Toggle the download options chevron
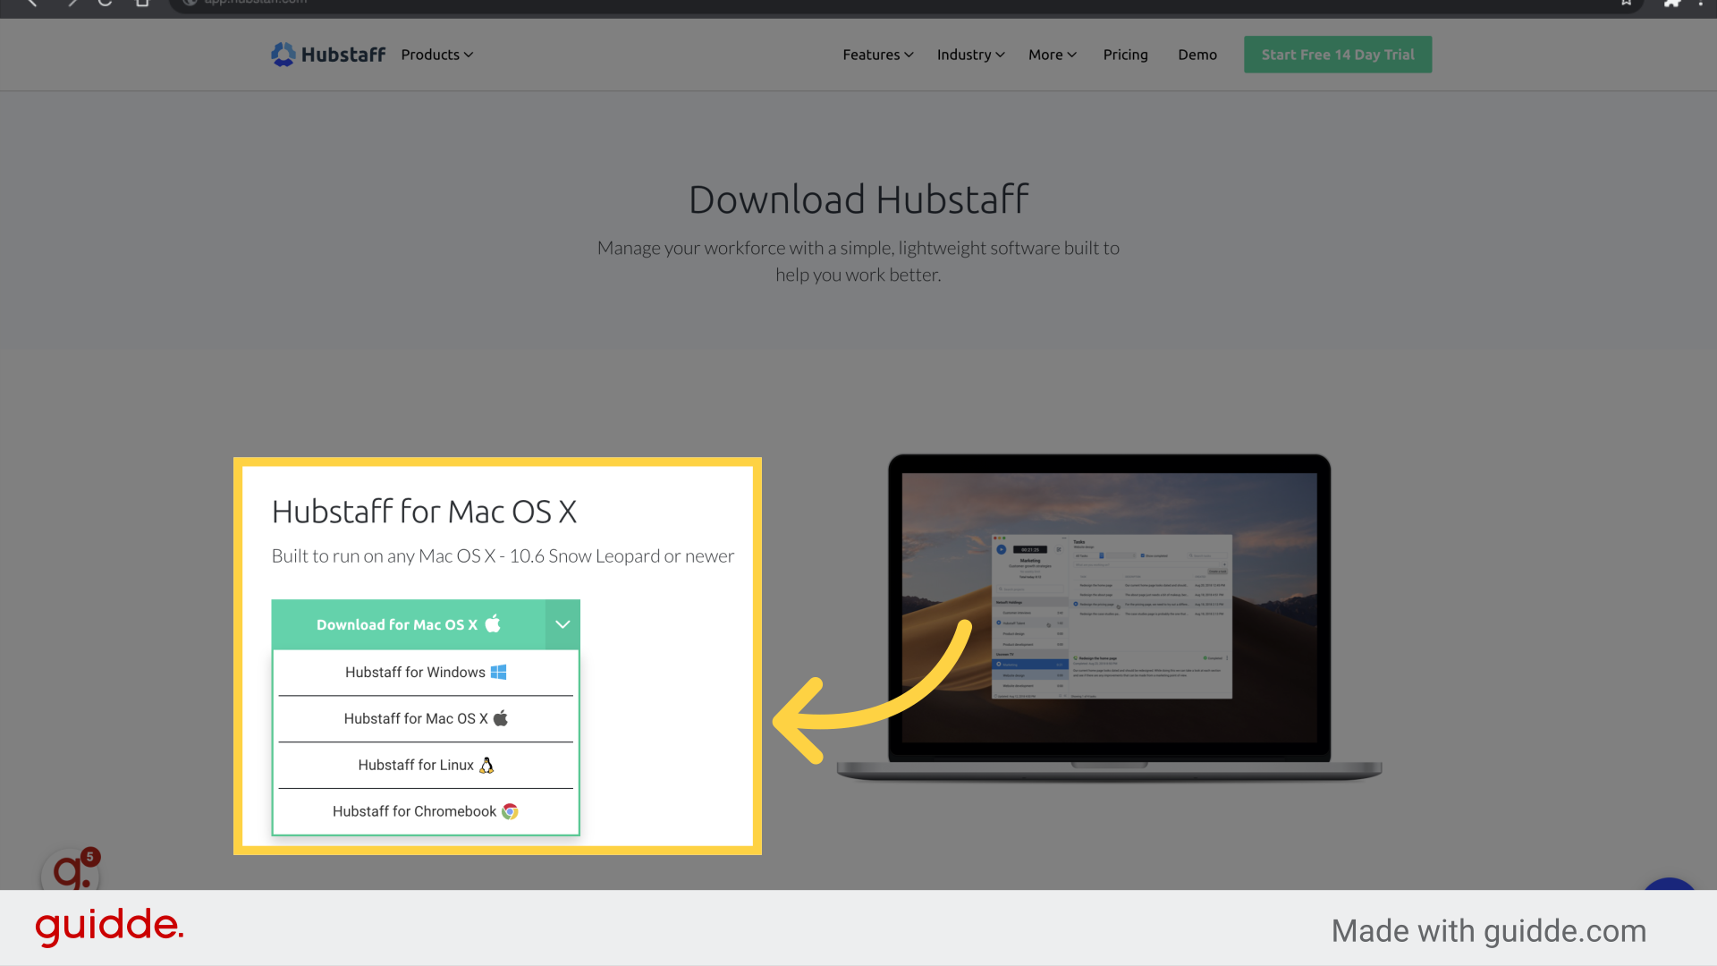This screenshot has height=966, width=1717. pyautogui.click(x=562, y=624)
